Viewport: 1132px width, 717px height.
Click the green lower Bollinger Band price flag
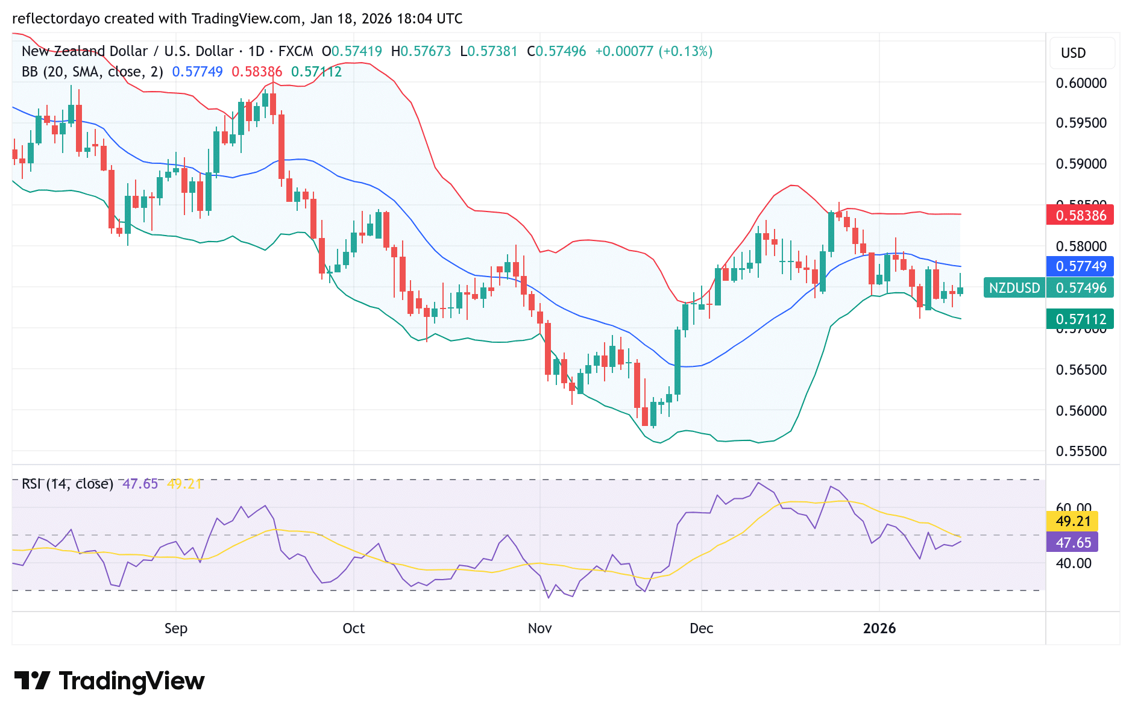[x=1081, y=319]
